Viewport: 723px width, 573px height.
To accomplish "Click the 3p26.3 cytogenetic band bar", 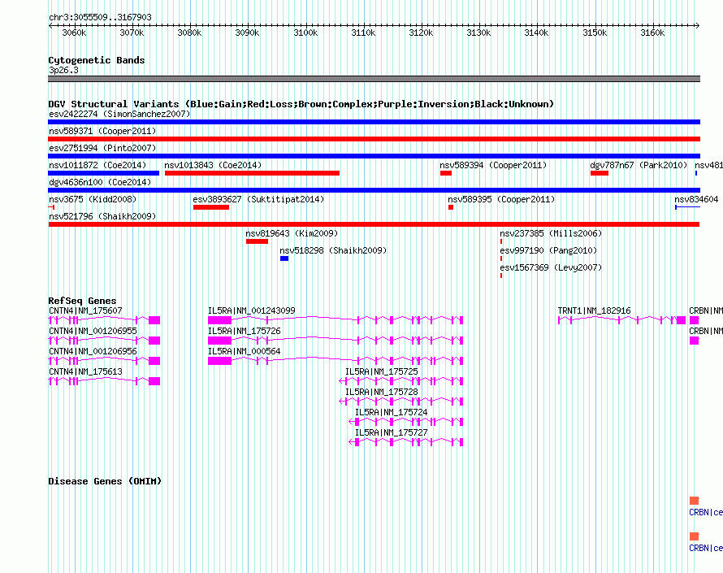I will [374, 79].
